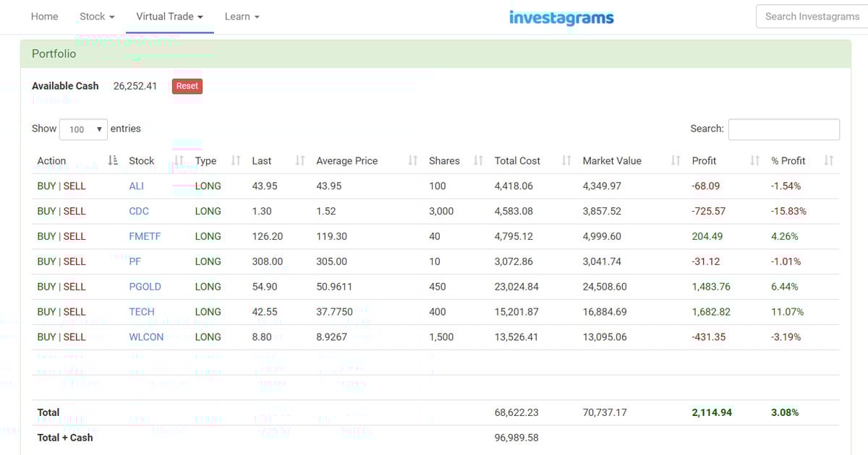868x455 pixels.
Task: Open the WLCON stock link
Action: [146, 337]
